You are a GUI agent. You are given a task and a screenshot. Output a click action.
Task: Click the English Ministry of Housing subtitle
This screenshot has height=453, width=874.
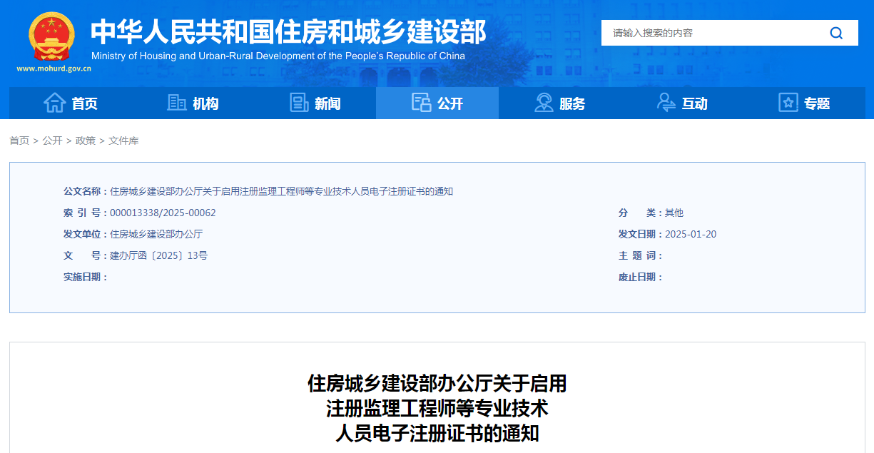[x=278, y=56]
